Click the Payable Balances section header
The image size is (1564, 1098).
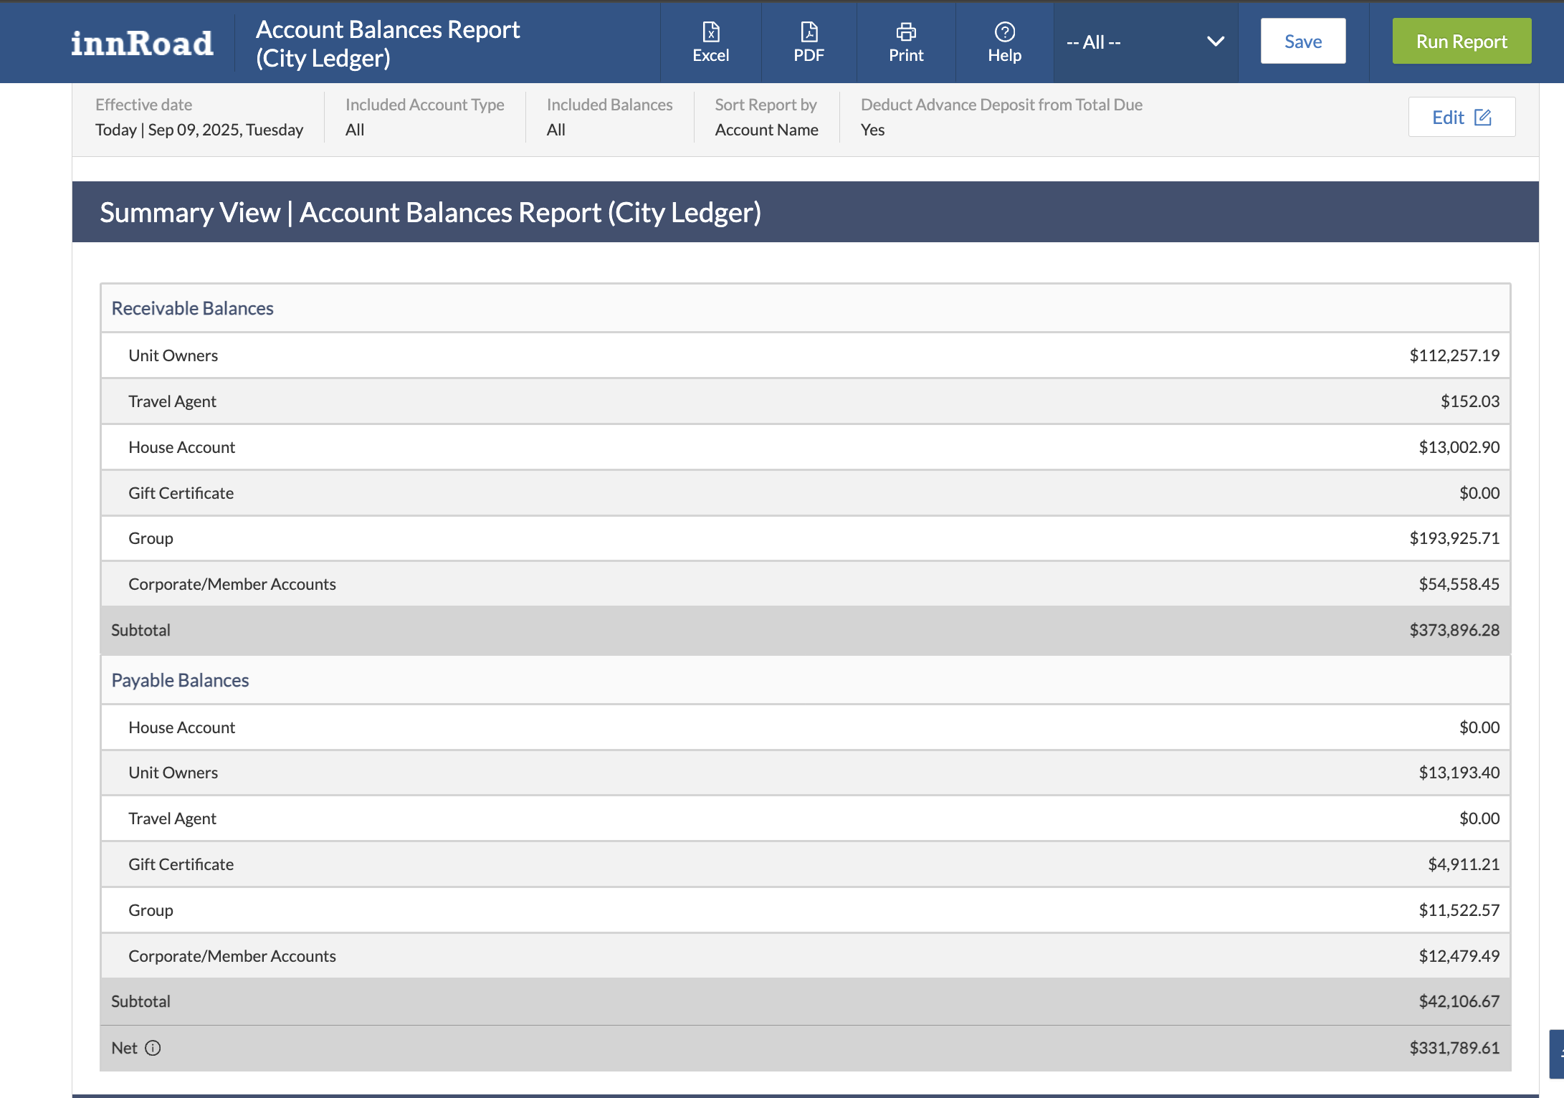(180, 680)
